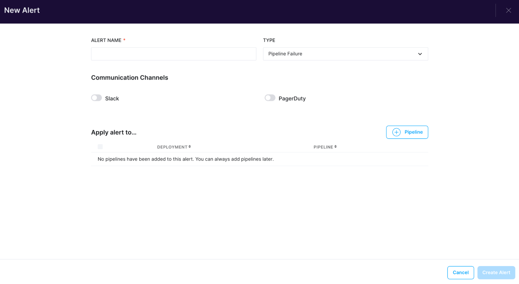Click the empty pipelines message row
The image size is (519, 284).
pyautogui.click(x=185, y=159)
